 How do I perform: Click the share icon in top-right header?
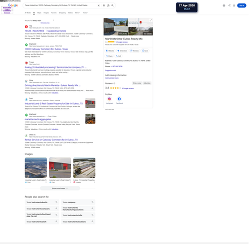(229, 5)
